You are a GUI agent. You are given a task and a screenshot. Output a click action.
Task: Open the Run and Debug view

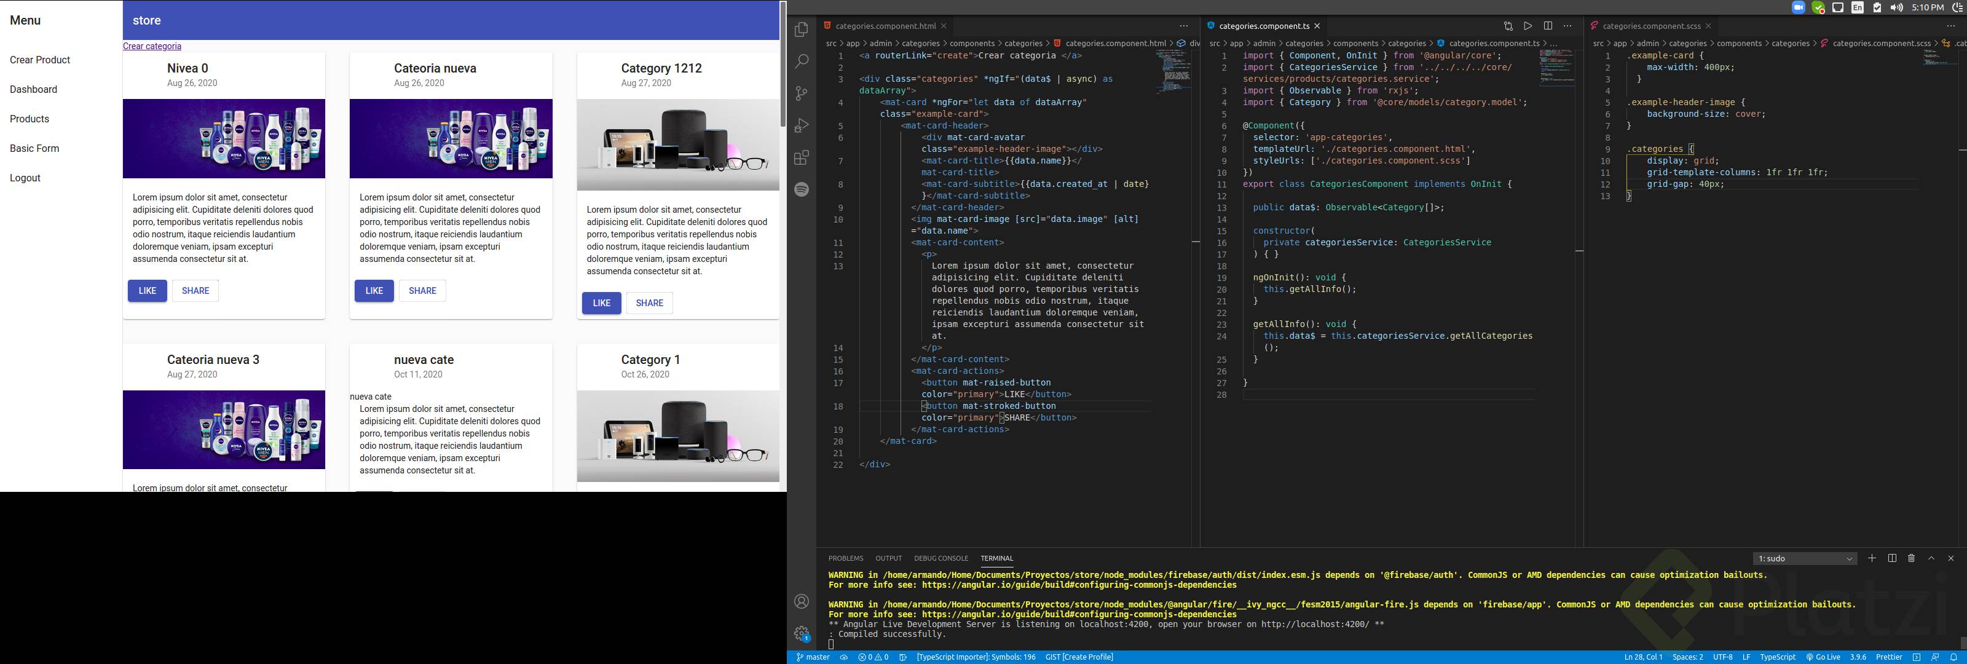click(x=801, y=125)
